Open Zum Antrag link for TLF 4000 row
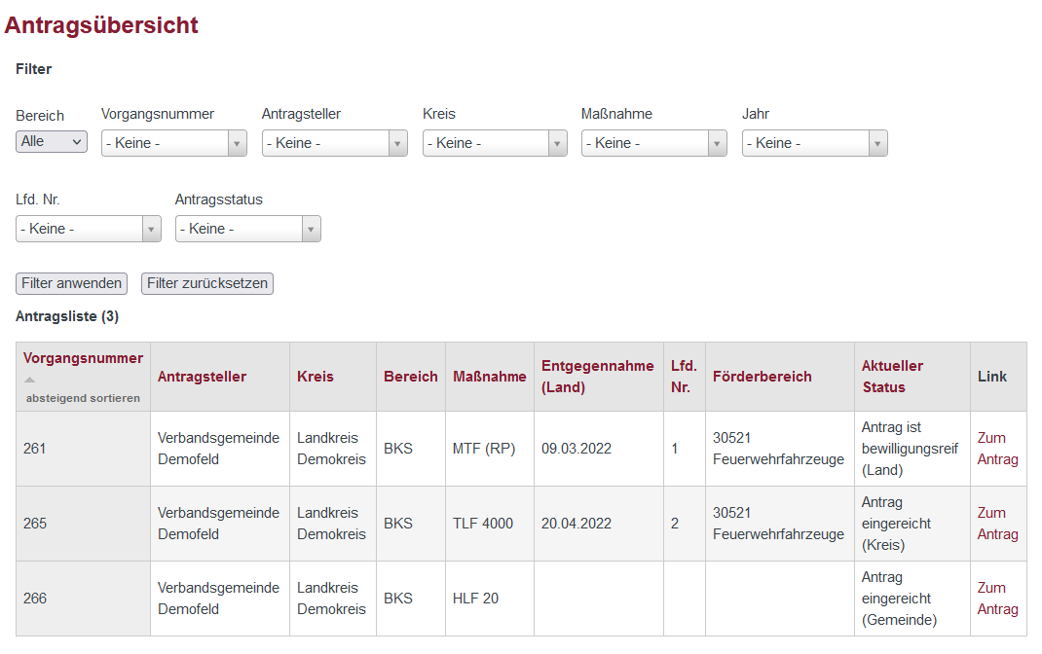Screen dimensions: 1042x654 (997, 524)
